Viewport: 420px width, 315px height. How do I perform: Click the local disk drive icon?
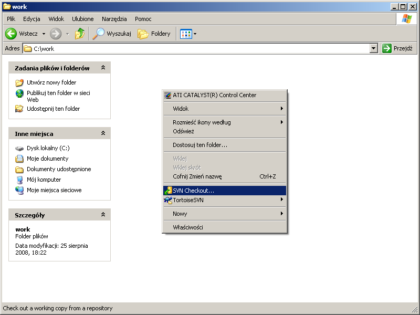(19, 149)
